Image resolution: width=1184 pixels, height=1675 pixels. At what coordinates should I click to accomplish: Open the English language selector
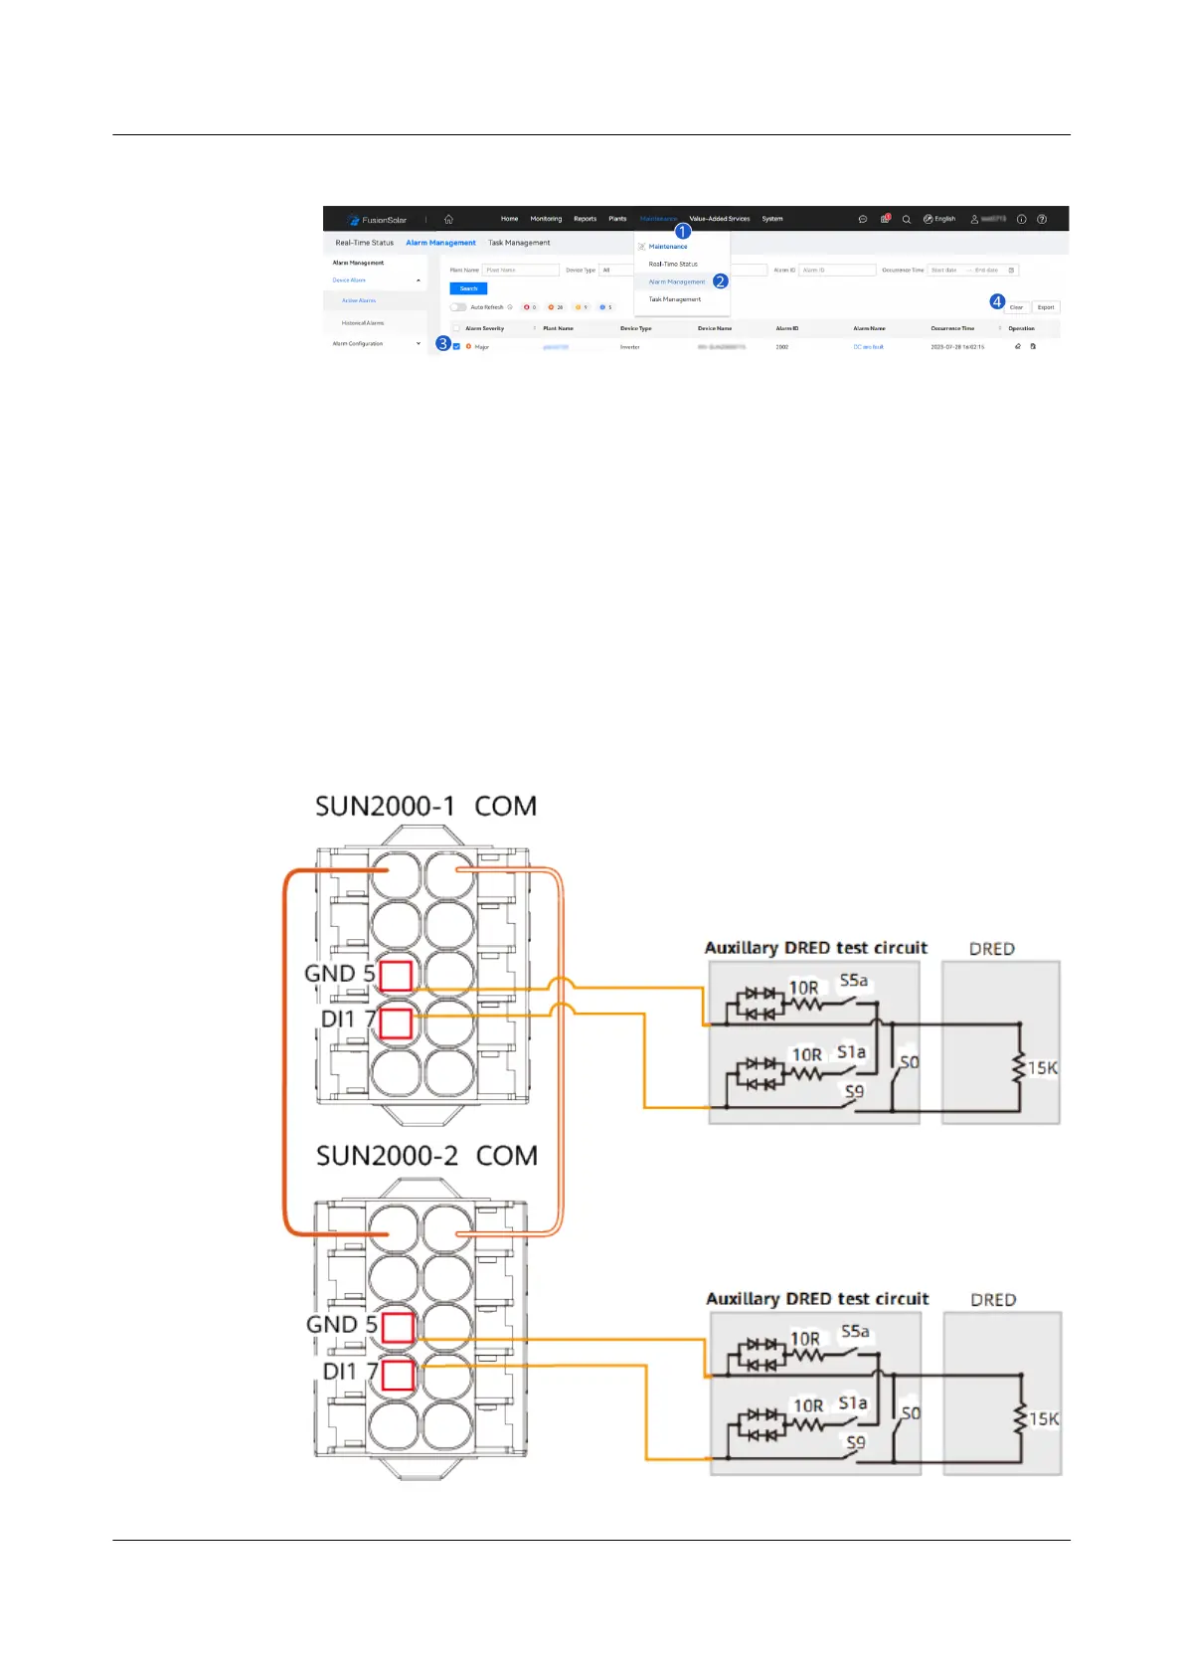pos(939,219)
